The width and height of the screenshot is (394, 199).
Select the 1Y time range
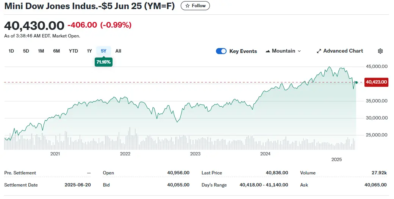[89, 51]
